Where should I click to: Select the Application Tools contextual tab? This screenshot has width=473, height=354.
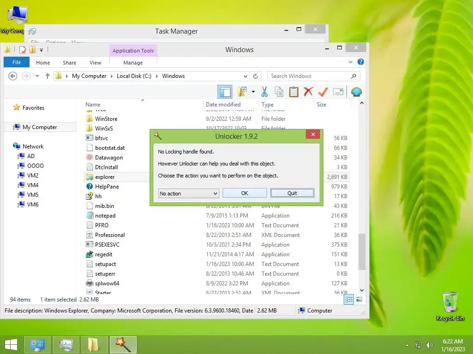click(x=133, y=51)
